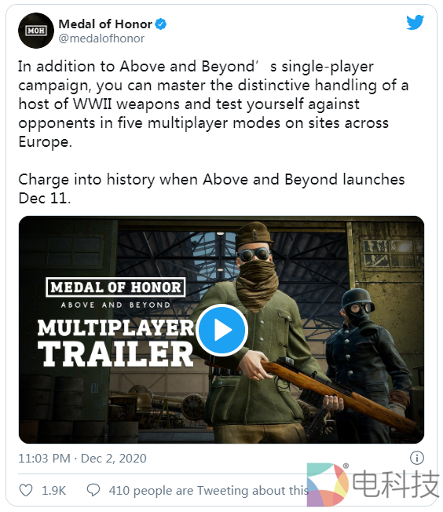Viewport: 443px width, 512px height.
Task: Open the Medal of Honor account name
Action: tap(105, 24)
